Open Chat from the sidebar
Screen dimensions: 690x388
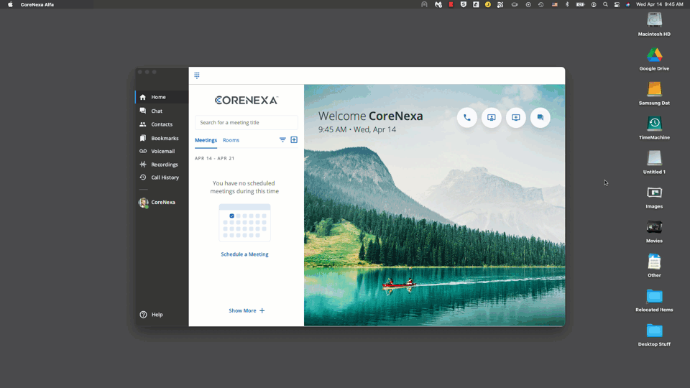pyautogui.click(x=162, y=111)
